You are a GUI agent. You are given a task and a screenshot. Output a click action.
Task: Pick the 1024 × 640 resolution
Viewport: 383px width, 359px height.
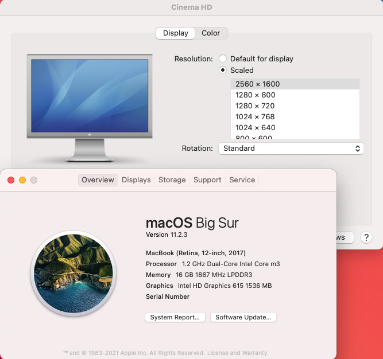point(295,127)
